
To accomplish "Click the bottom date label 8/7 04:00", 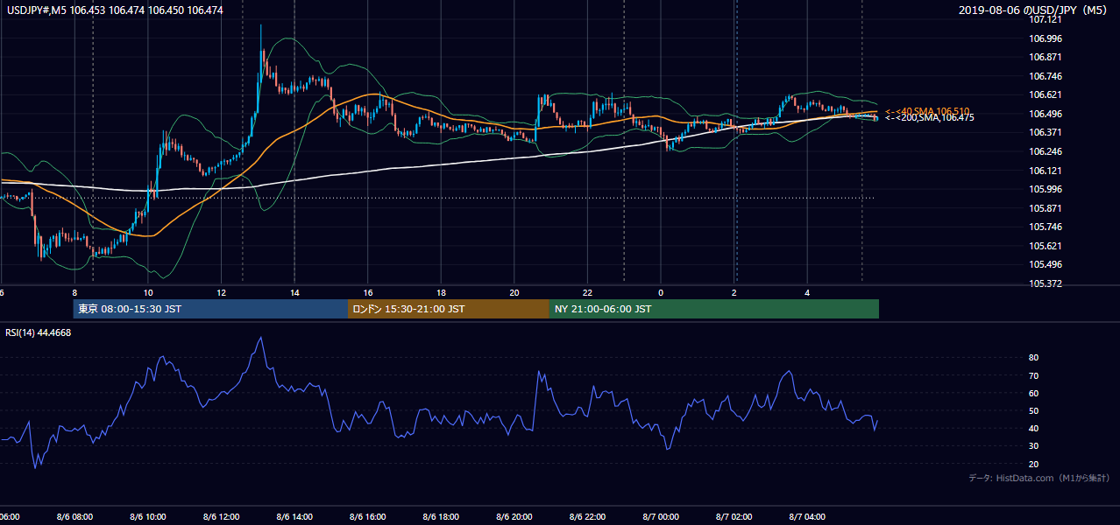I will 807,517.
